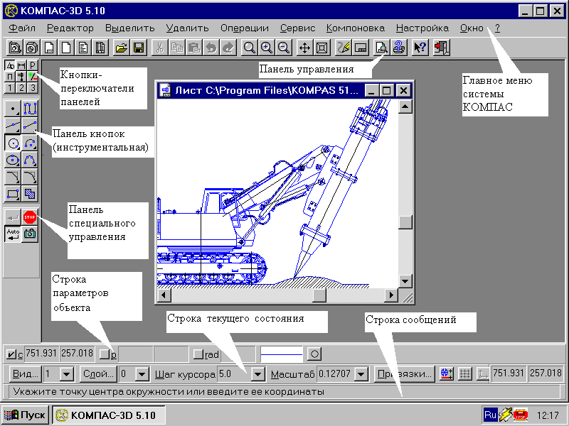The image size is (569, 426).
Task: Click the new 3D part icon
Action: point(32,48)
